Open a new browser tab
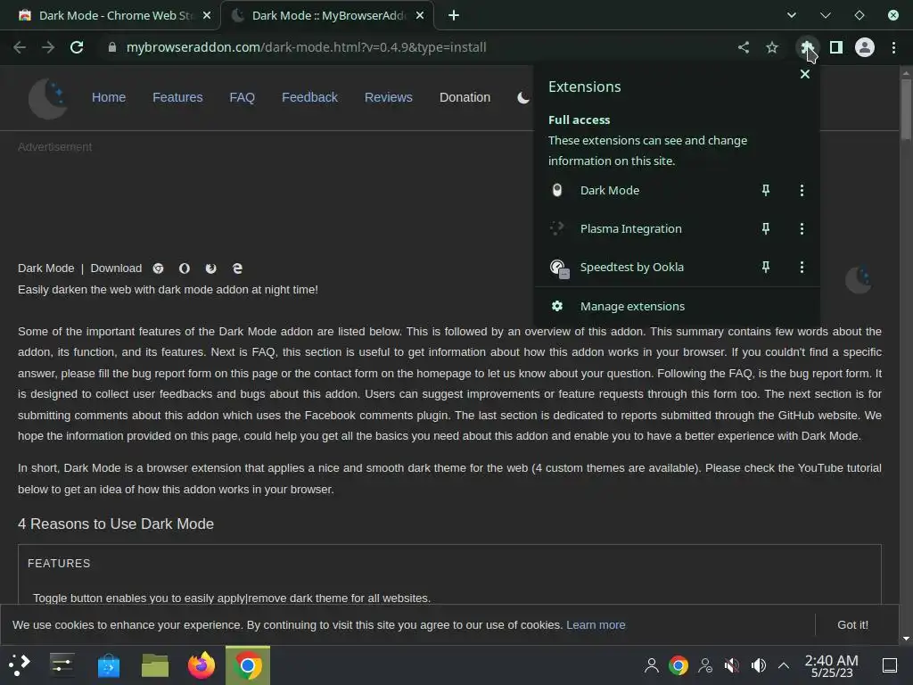913x685 pixels. [x=454, y=16]
